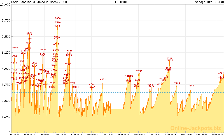
Task: Select the 1,250 y-axis label
Action: pyautogui.click(x=6, y=116)
